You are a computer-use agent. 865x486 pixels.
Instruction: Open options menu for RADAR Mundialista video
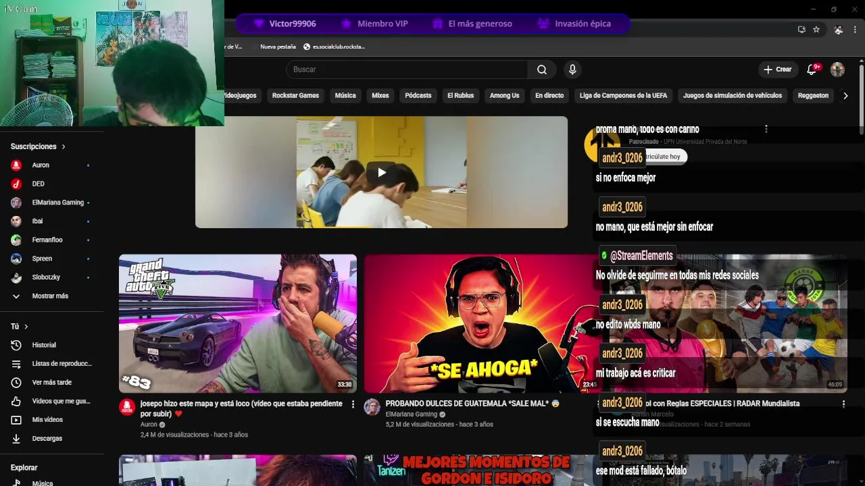[x=843, y=404]
